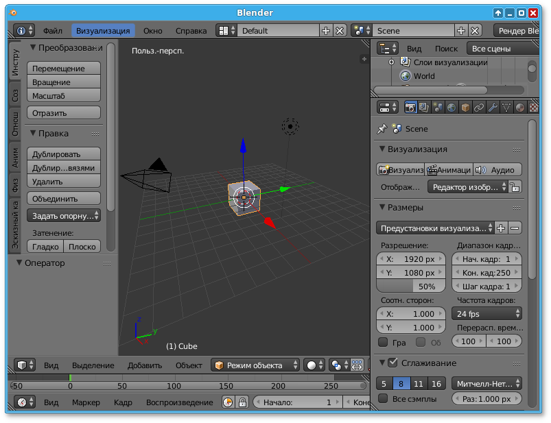Open the Задать опорну… dropdown
Image resolution: width=551 pixels, height=423 pixels.
click(64, 215)
